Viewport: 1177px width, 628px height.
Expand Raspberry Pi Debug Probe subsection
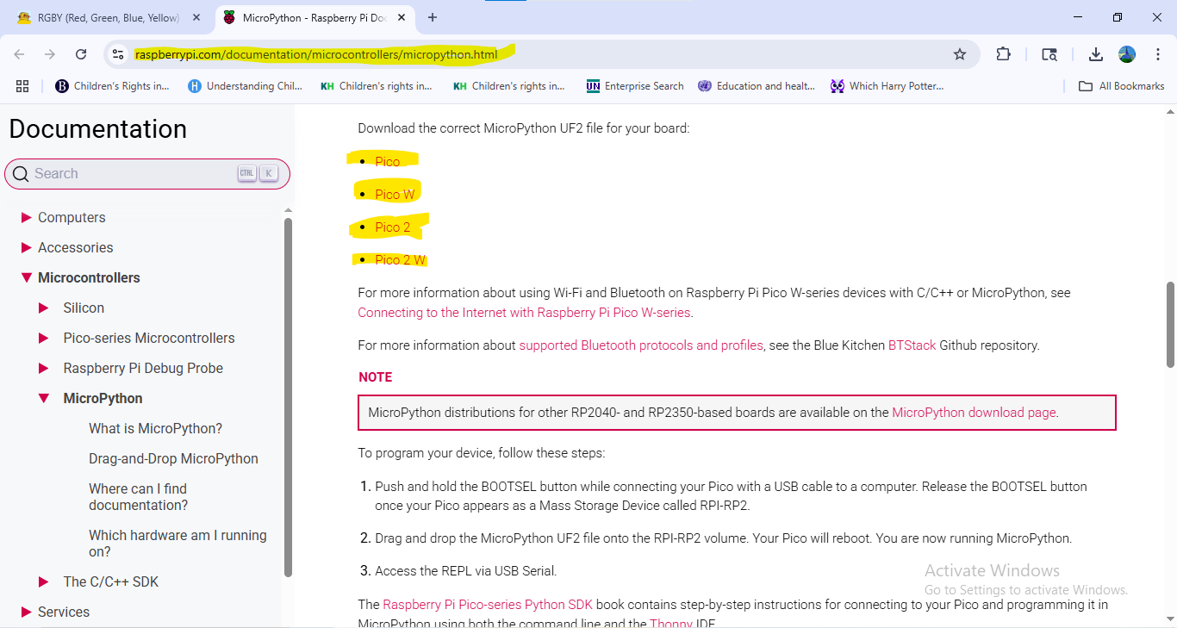coord(44,369)
